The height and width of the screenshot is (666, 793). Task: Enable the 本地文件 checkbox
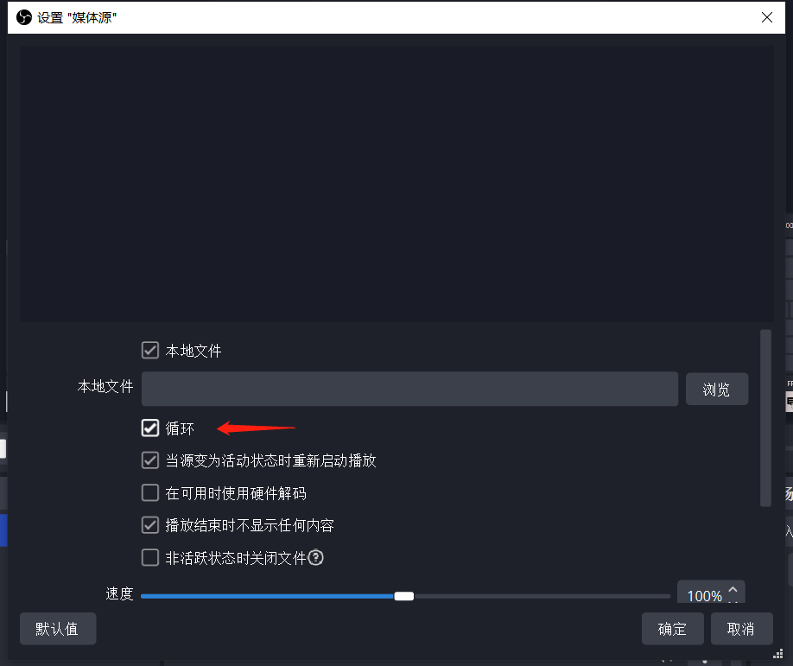(149, 350)
